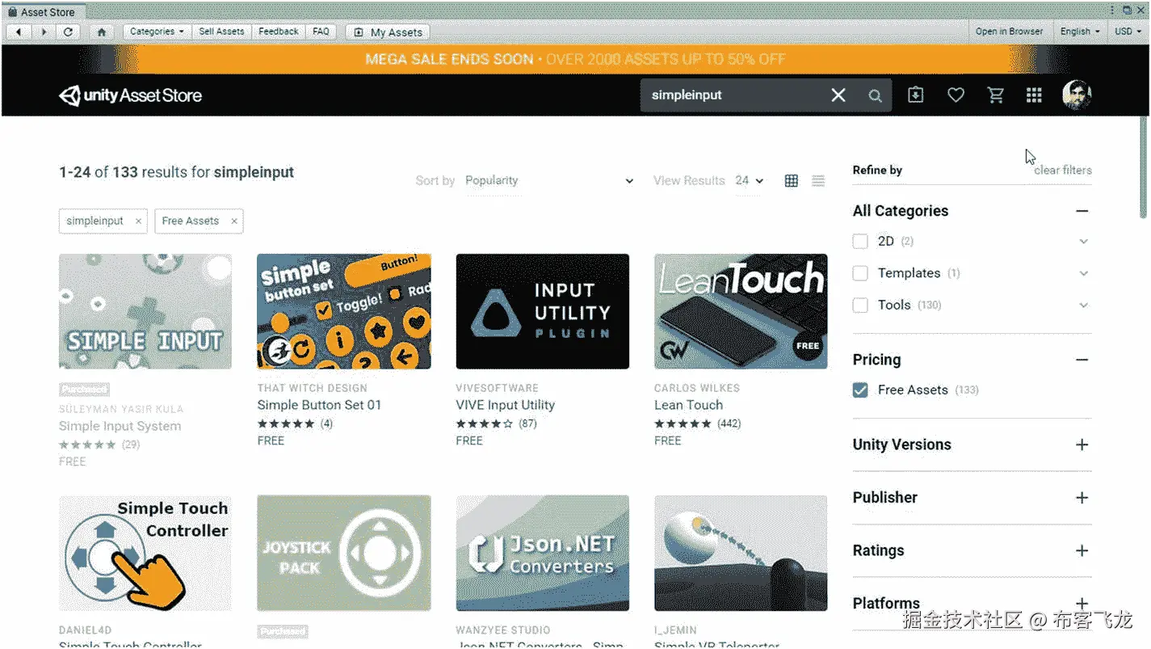Image resolution: width=1151 pixels, height=649 pixels.
Task: Open the Sort by Popularity dropdown
Action: coord(549,181)
